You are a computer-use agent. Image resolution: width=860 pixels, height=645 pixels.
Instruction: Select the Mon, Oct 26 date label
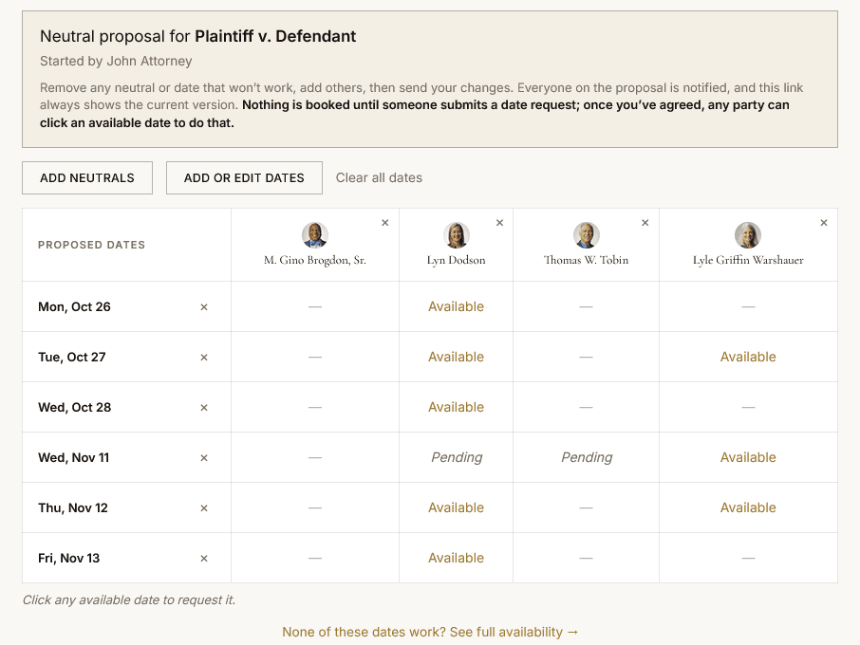75,307
